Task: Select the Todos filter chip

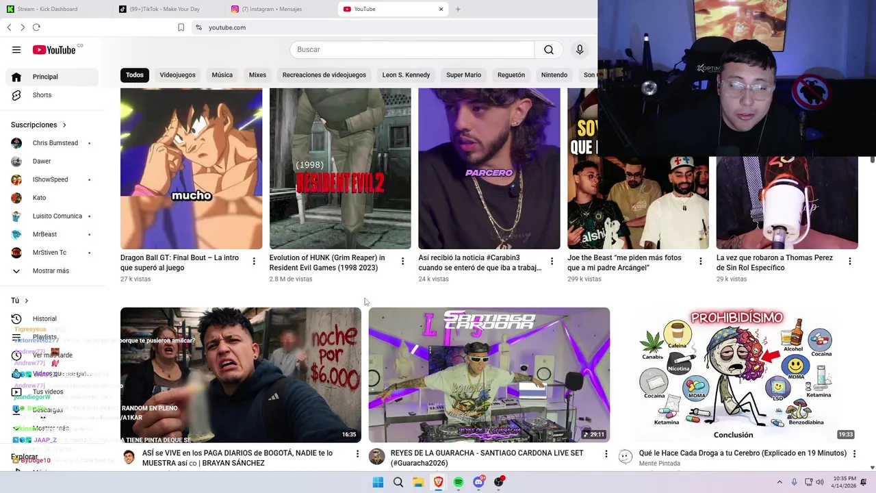Action: pyautogui.click(x=135, y=75)
